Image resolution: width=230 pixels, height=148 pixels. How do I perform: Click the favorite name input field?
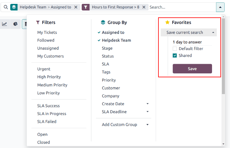tap(192, 42)
